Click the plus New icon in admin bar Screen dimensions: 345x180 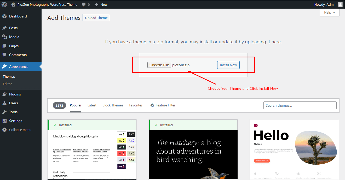[96, 4]
